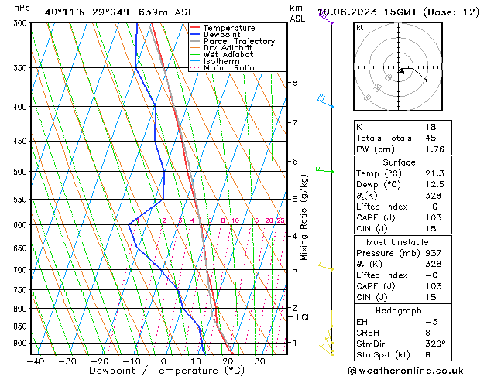Image resolution: width=487 pixels, height=376 pixels.
Task: Click the 'Mixing Ratio' legend entry
Action: [x=229, y=67]
